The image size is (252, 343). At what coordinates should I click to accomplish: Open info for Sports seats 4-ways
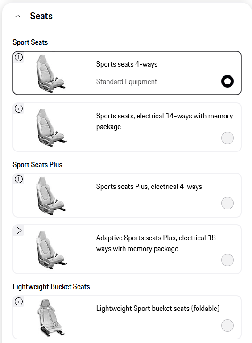click(19, 57)
